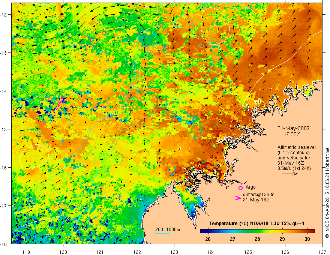
Task: Click the magenta drifter track cluster
Action: click(59, 103)
